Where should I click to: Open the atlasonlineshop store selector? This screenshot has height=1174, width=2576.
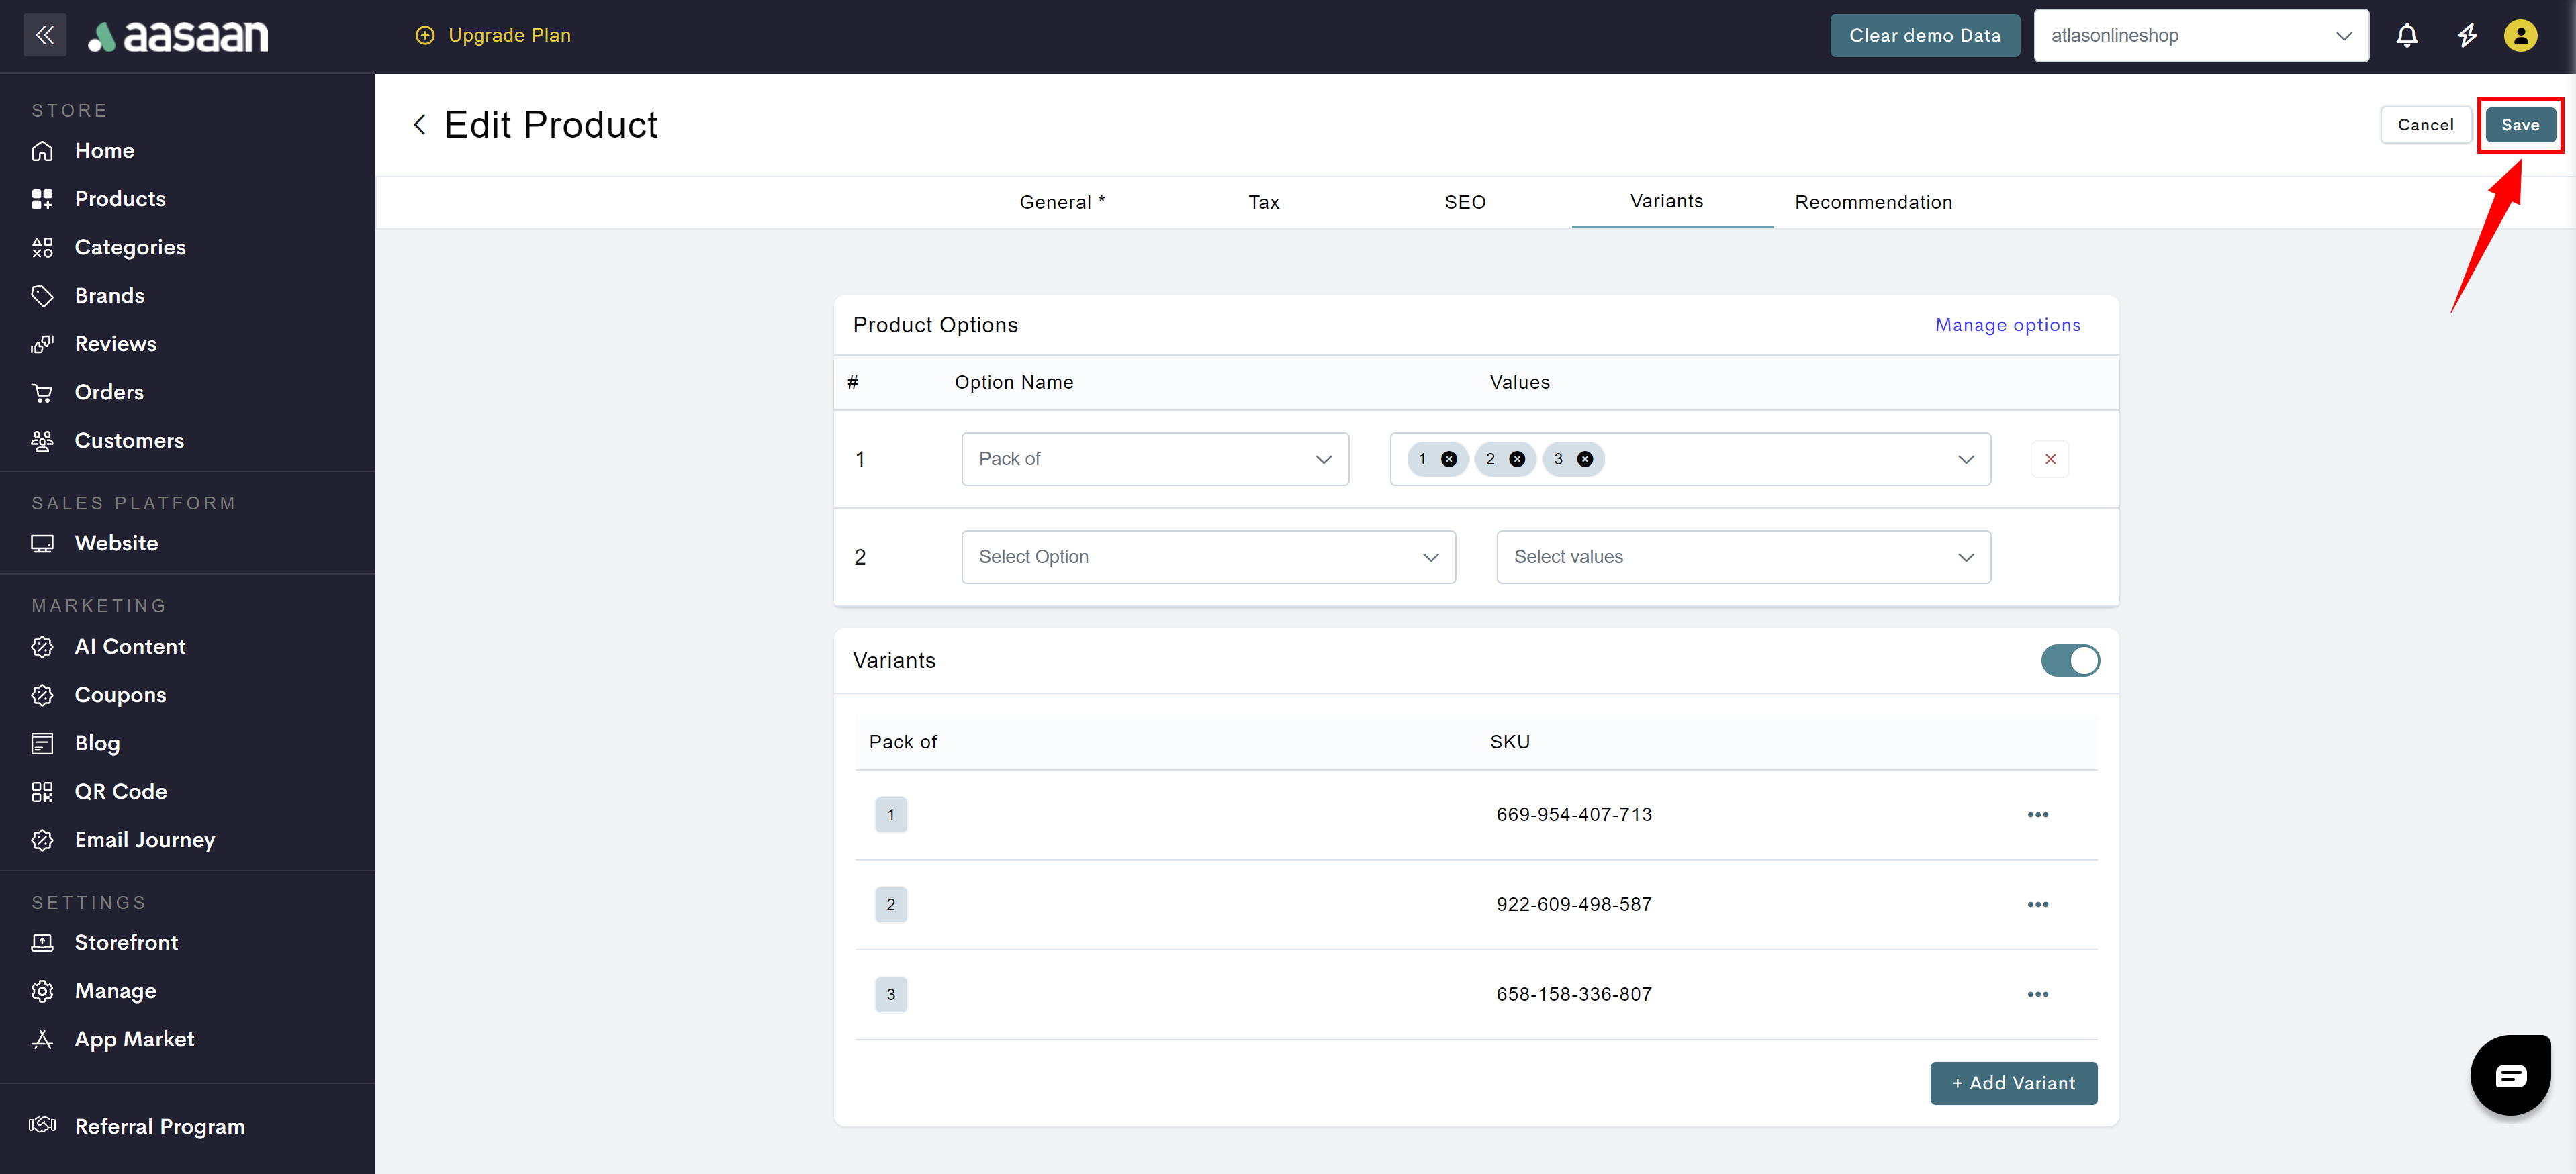(2200, 36)
